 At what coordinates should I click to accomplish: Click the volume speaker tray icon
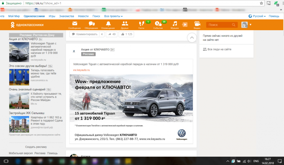pyautogui.click(x=249, y=161)
